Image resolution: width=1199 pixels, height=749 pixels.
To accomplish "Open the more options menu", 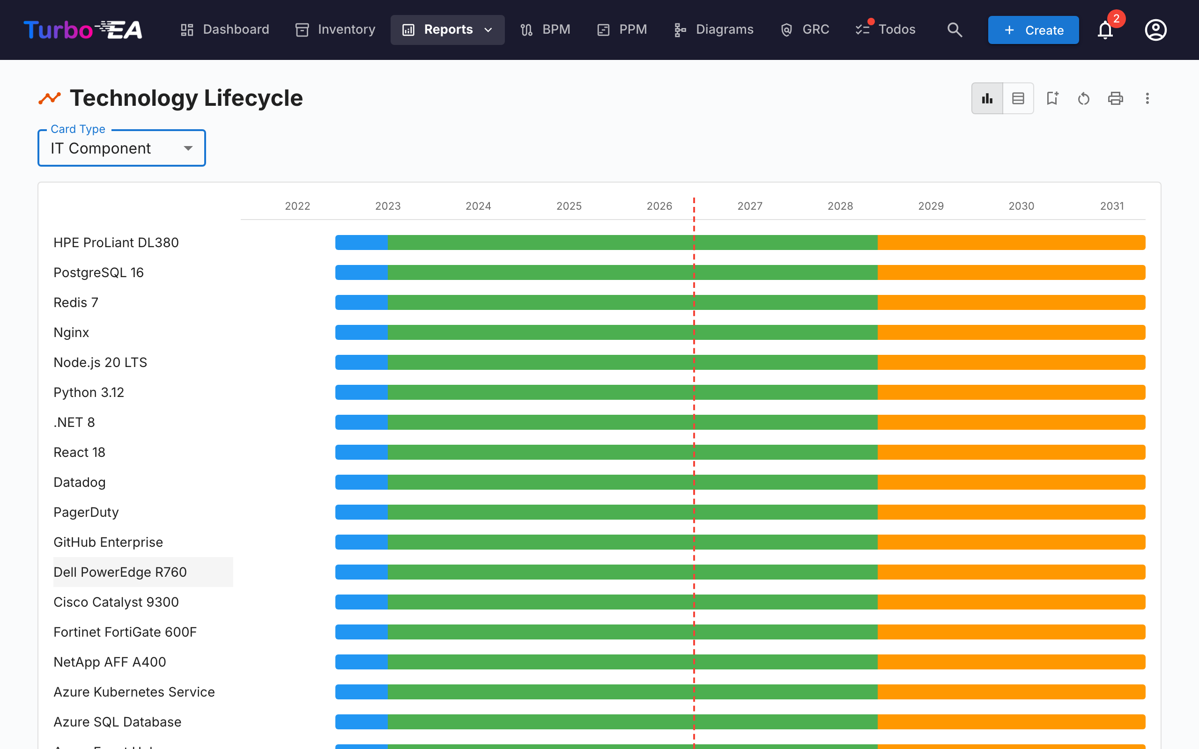I will (1147, 98).
